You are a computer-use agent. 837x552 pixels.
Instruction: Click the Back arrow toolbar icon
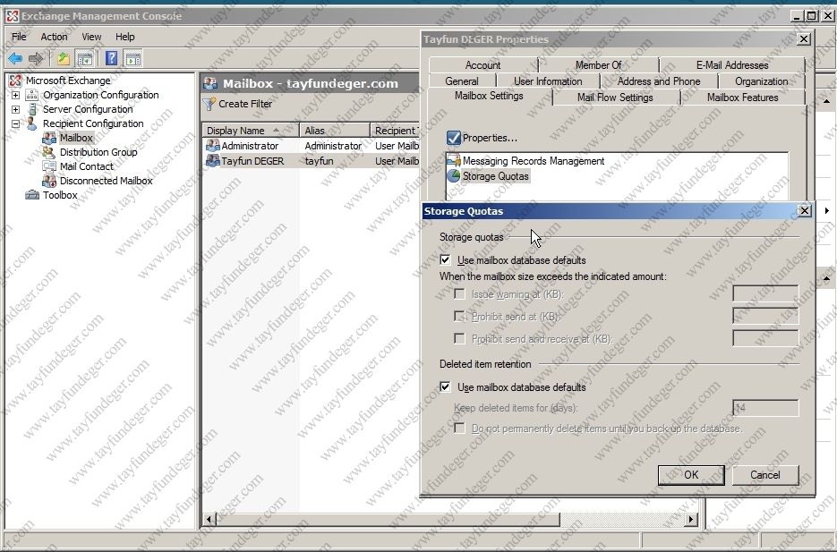point(15,59)
